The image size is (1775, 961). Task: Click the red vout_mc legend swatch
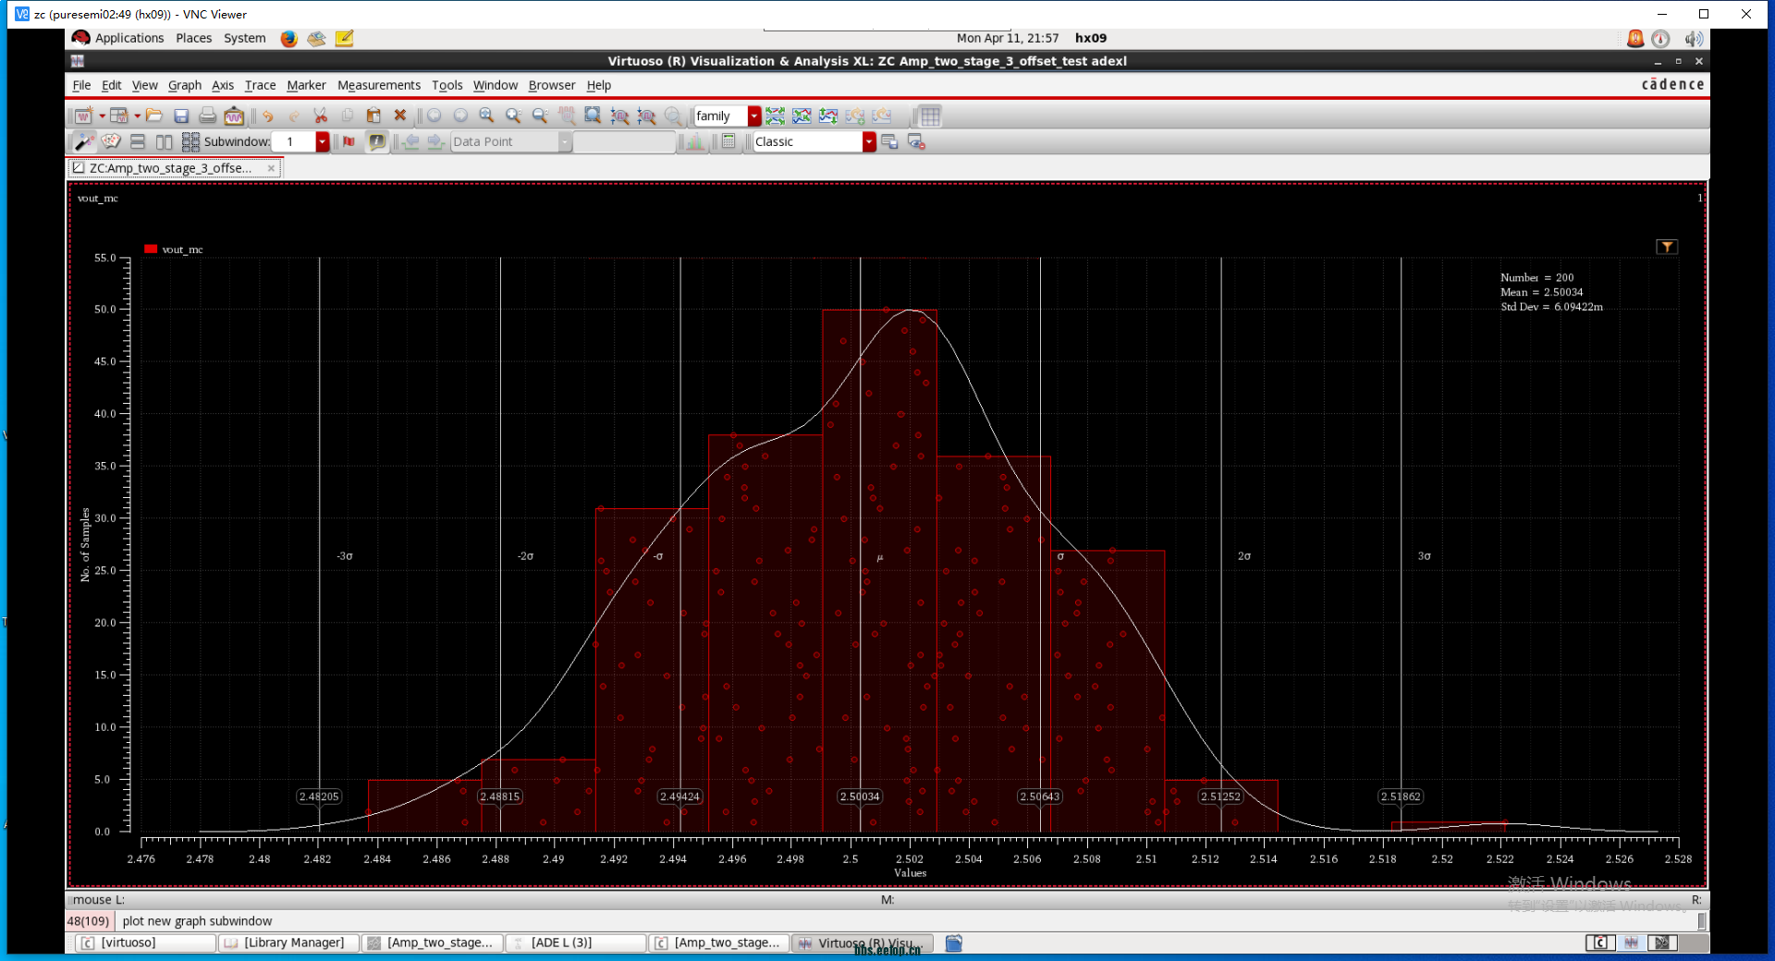point(151,249)
